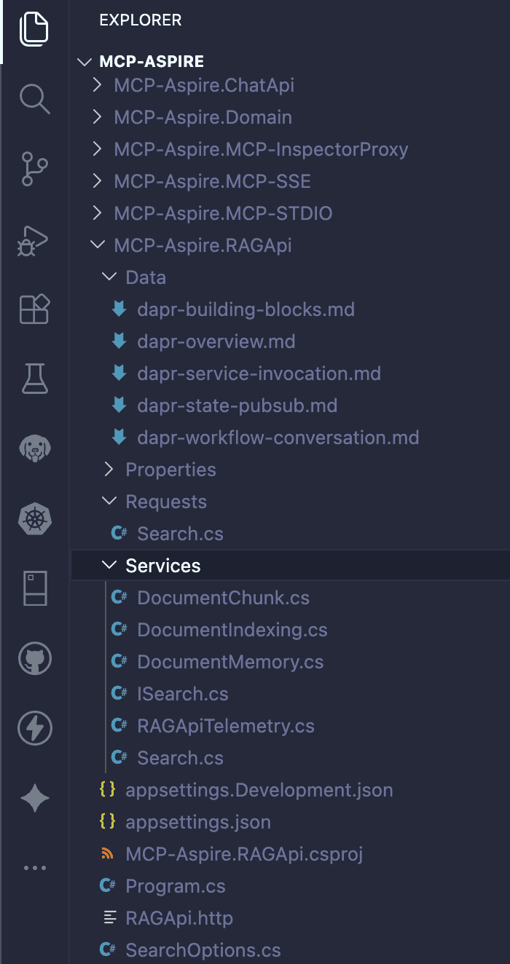Collapse the Data folder chevron
Screen dimensions: 510x964
[109, 277]
